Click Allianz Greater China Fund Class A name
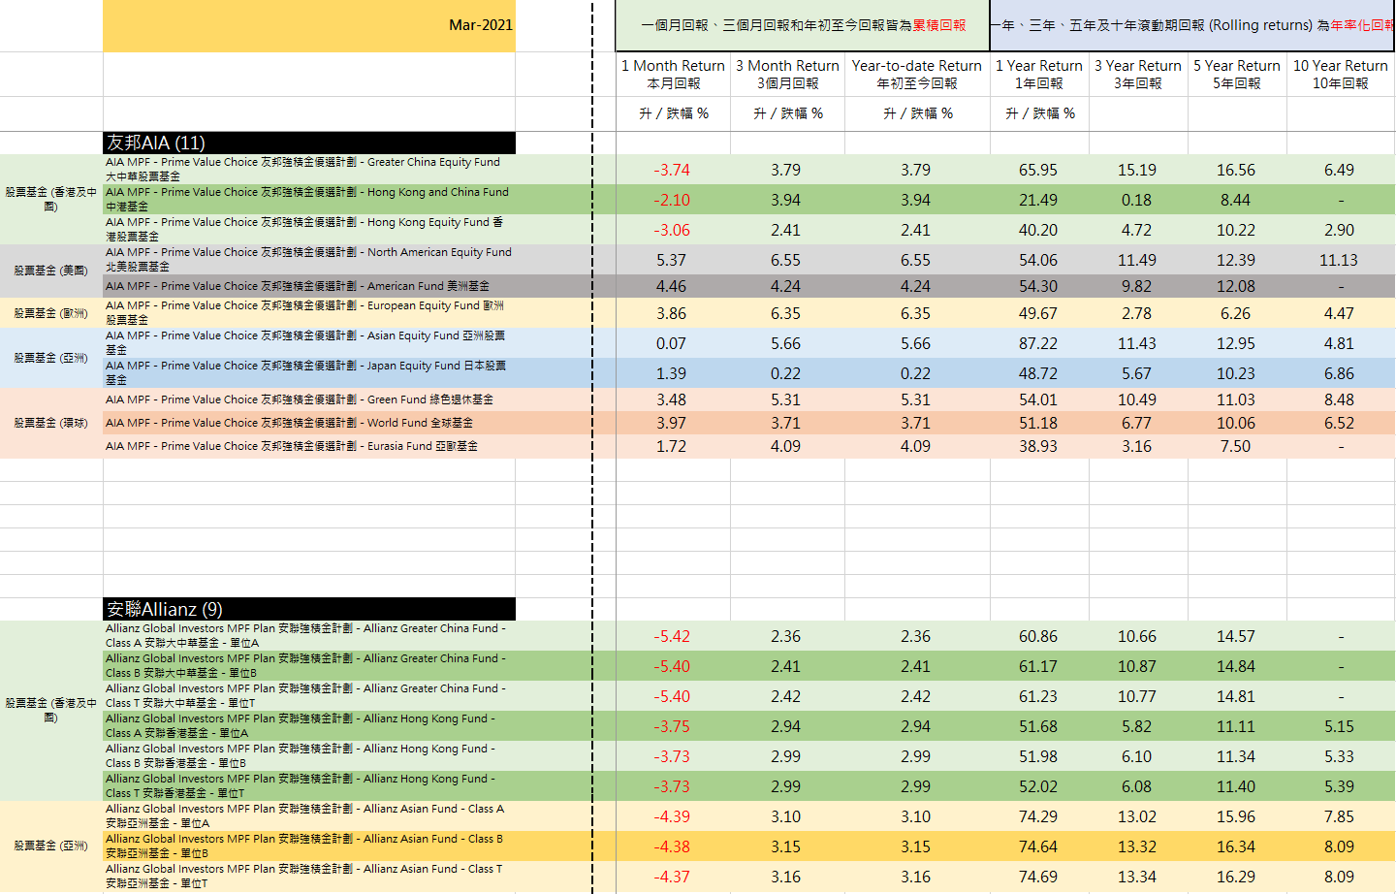The height and width of the screenshot is (894, 1396). tap(309, 636)
